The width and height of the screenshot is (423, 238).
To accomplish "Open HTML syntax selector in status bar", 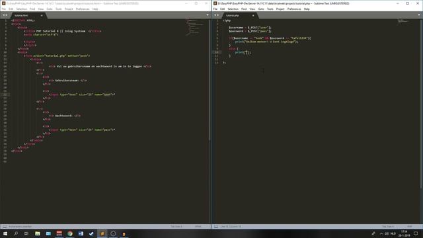I will 198,227.
